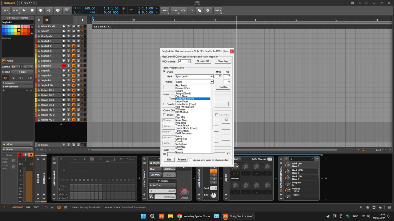Open the Chrome window from the taskbar

pos(194,216)
